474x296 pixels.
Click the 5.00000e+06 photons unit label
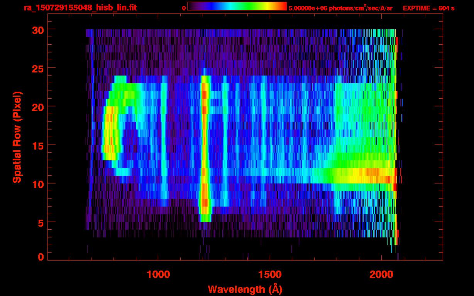point(340,8)
